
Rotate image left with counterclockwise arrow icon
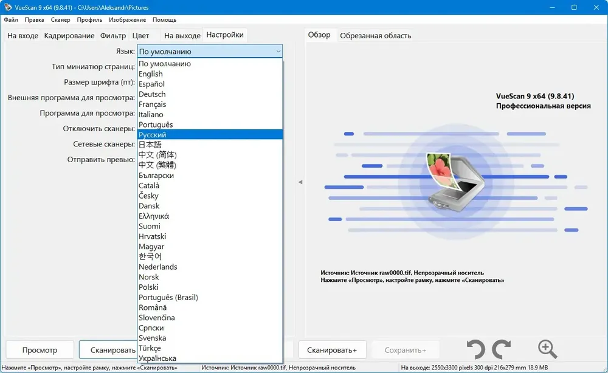(x=475, y=349)
